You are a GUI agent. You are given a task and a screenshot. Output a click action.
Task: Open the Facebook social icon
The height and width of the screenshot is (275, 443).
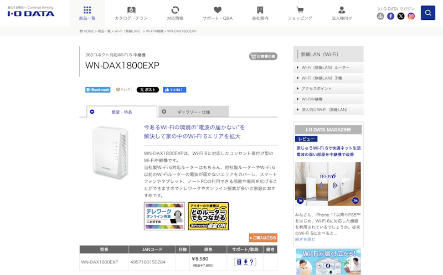[x=390, y=17]
